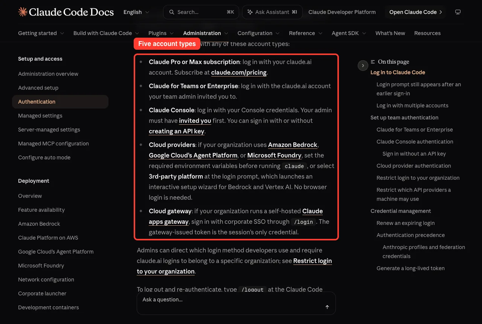Expand the Build with Claude Code menu
The image size is (482, 324).
click(x=106, y=33)
